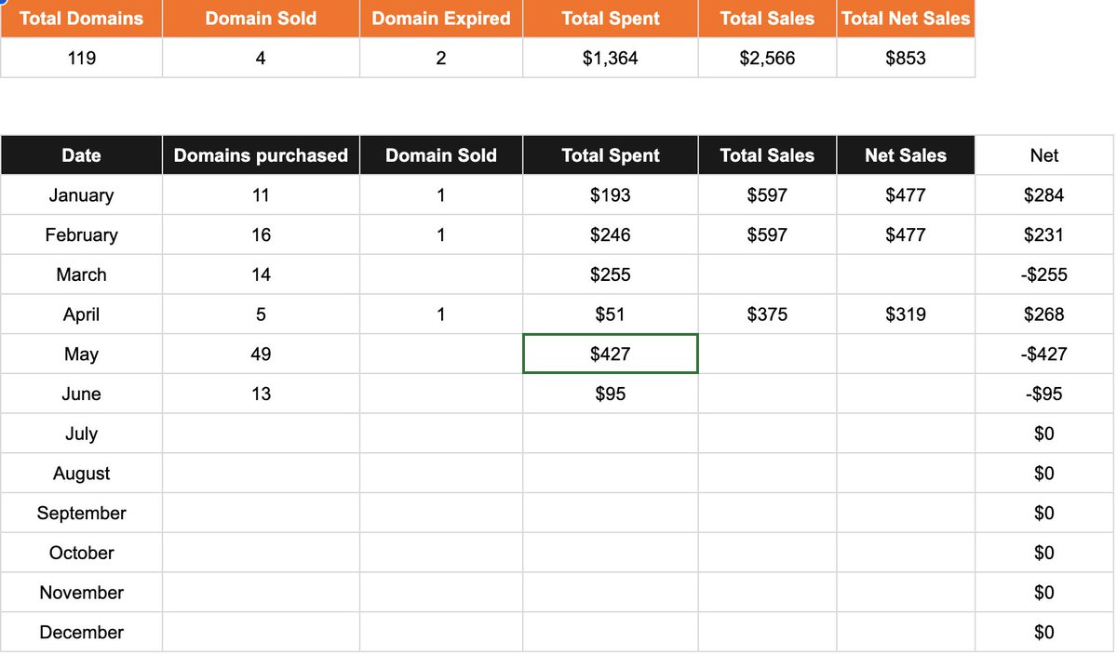This screenshot has width=1117, height=655.
Task: Click June's $95 total spent cell
Action: point(611,394)
